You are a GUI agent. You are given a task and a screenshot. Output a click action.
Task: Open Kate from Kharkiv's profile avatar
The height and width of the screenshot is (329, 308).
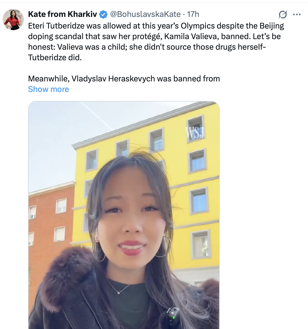(x=13, y=20)
